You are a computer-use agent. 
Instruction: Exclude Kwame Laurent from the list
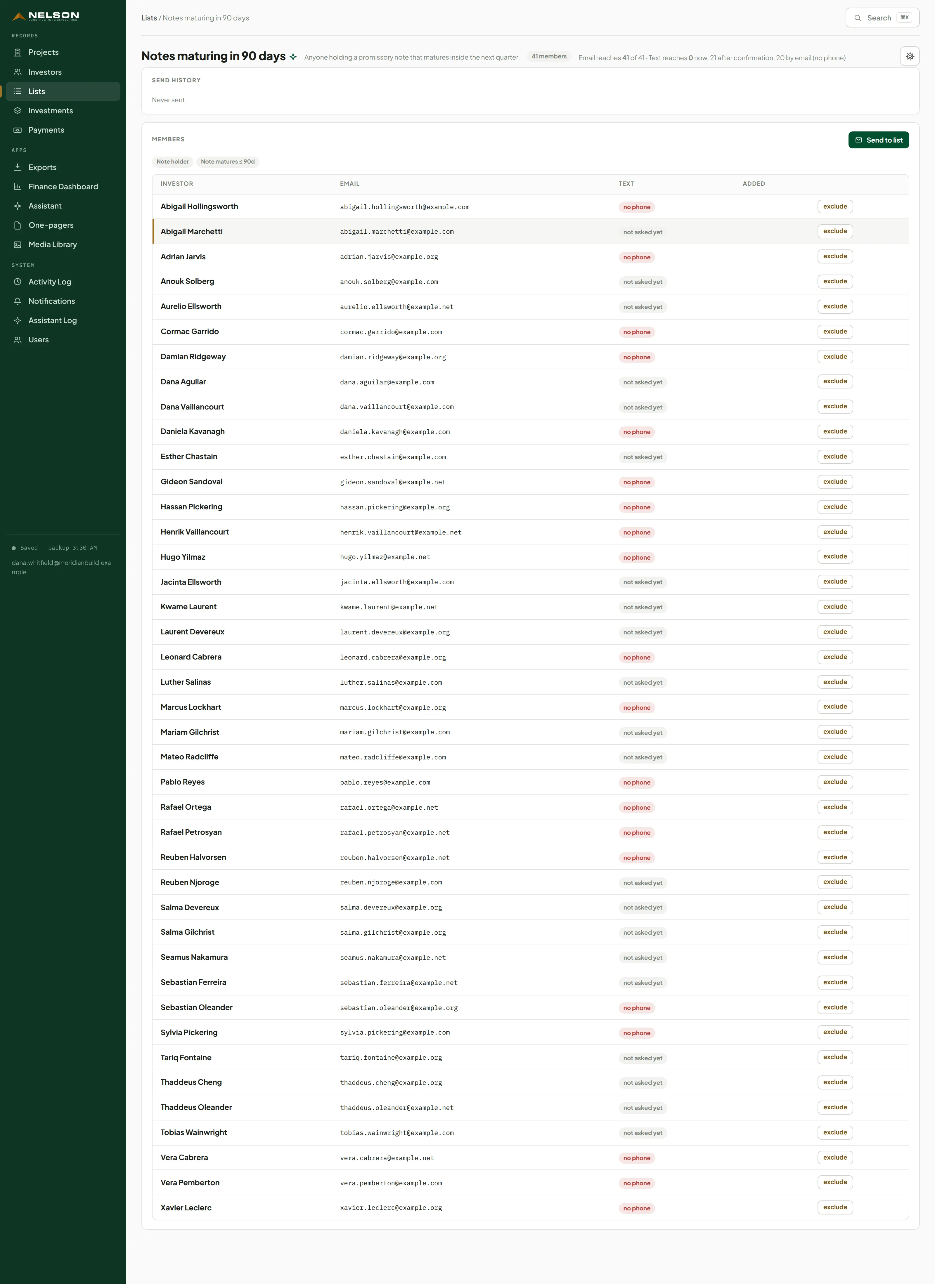[x=835, y=606]
